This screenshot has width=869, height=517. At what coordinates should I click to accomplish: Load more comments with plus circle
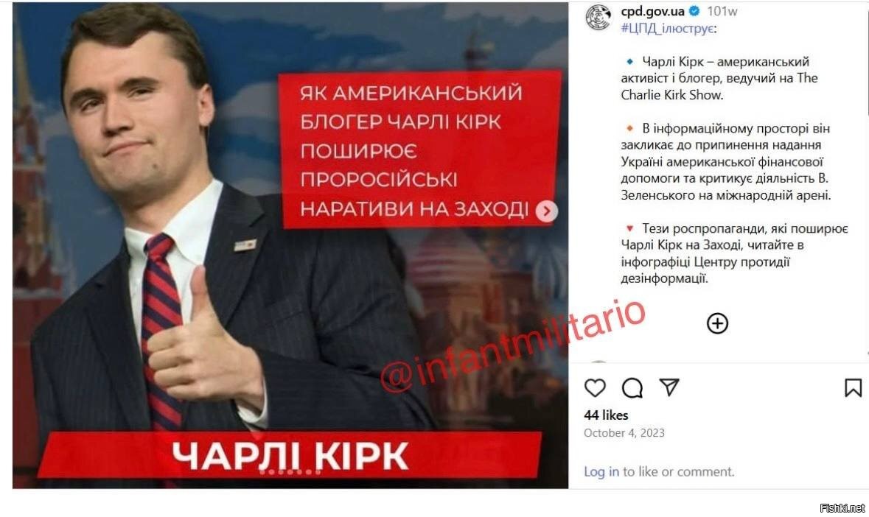(717, 323)
